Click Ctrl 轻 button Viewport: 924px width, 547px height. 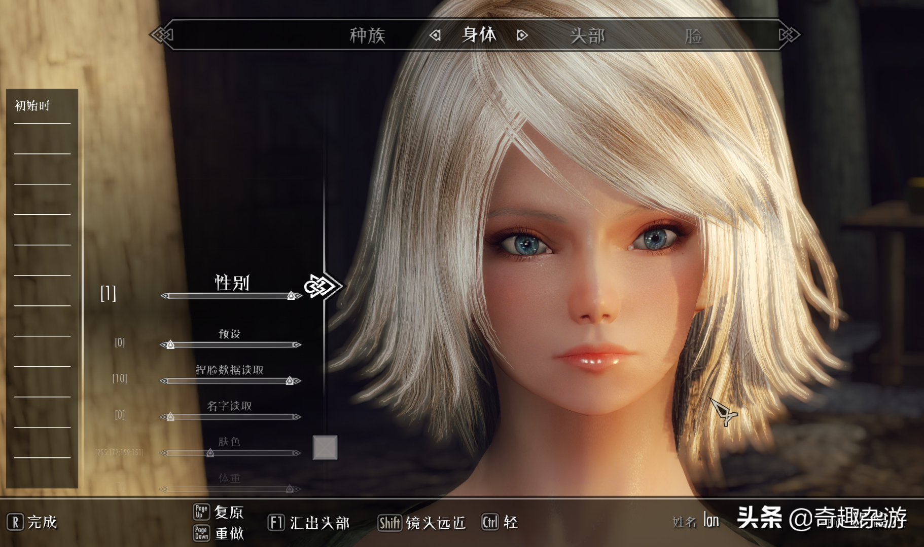(x=500, y=522)
